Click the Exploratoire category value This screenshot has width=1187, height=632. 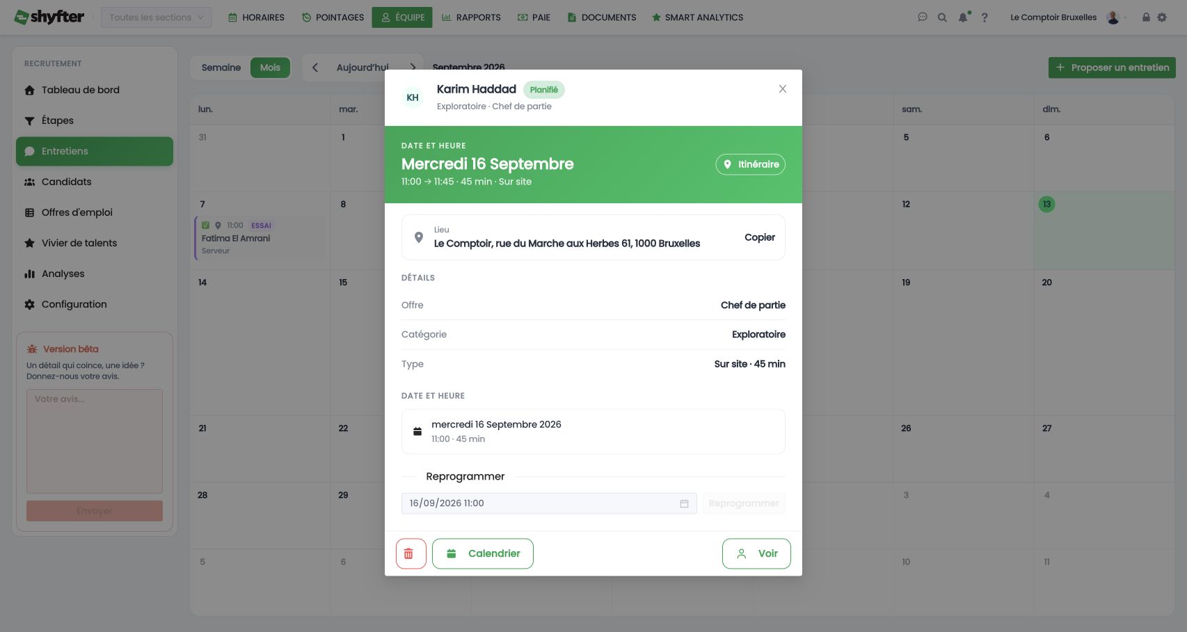[758, 334]
